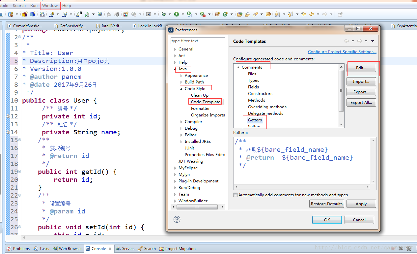Open Configure Project Specific Settings link

pos(342,52)
